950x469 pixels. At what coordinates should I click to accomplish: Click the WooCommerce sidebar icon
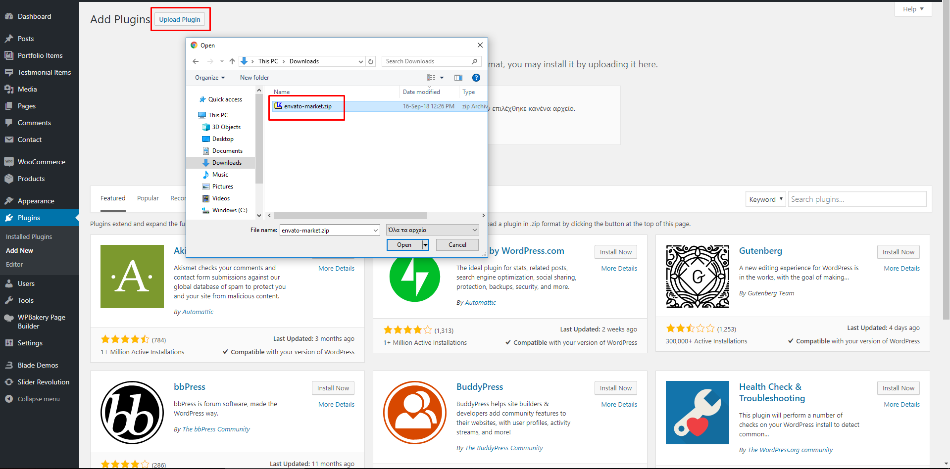pos(9,162)
